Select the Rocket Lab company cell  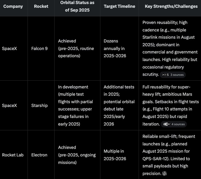point(13,155)
